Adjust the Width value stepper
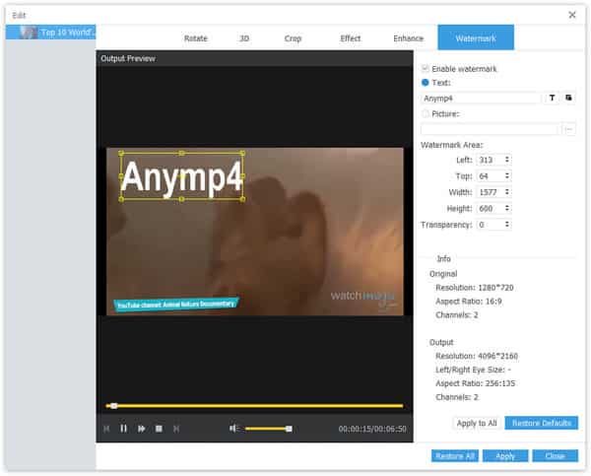This screenshot has width=591, height=476. 507,192
